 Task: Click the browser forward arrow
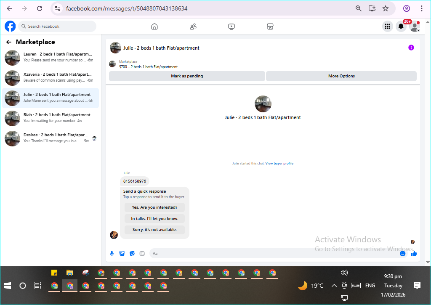coord(24,8)
